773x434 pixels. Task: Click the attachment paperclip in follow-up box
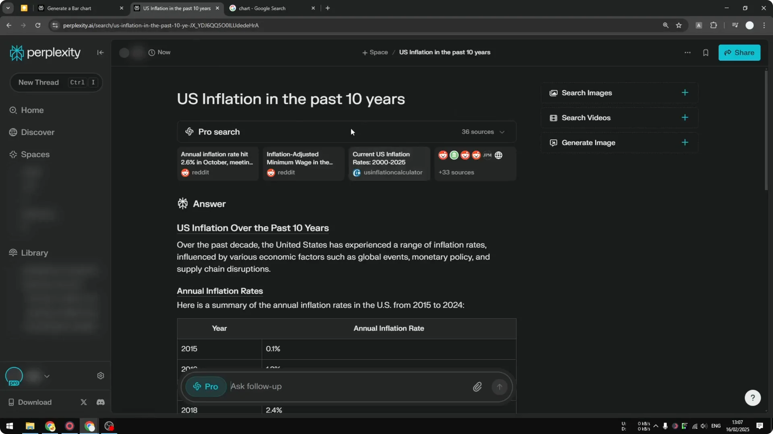pos(477,386)
